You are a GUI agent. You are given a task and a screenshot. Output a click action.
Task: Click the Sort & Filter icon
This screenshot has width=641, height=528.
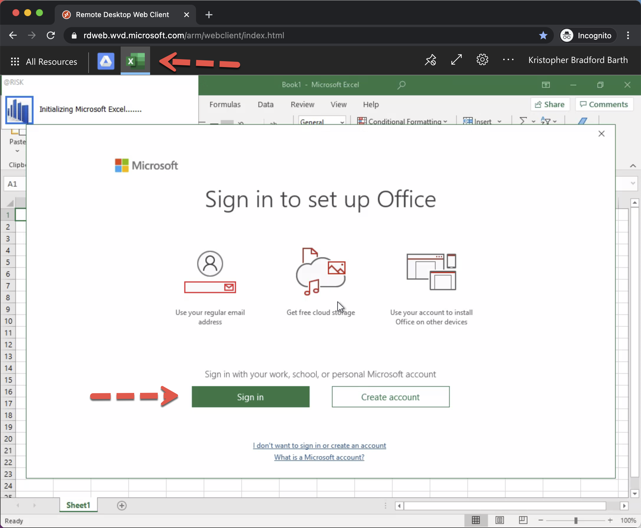[x=545, y=121]
